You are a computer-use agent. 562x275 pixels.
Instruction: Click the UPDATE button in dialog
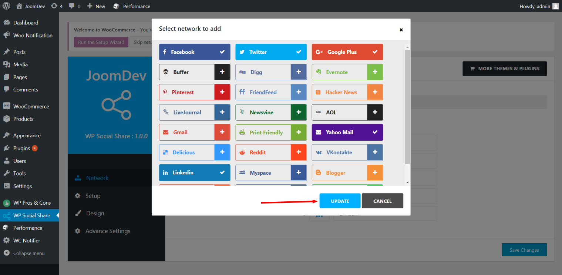(x=340, y=201)
